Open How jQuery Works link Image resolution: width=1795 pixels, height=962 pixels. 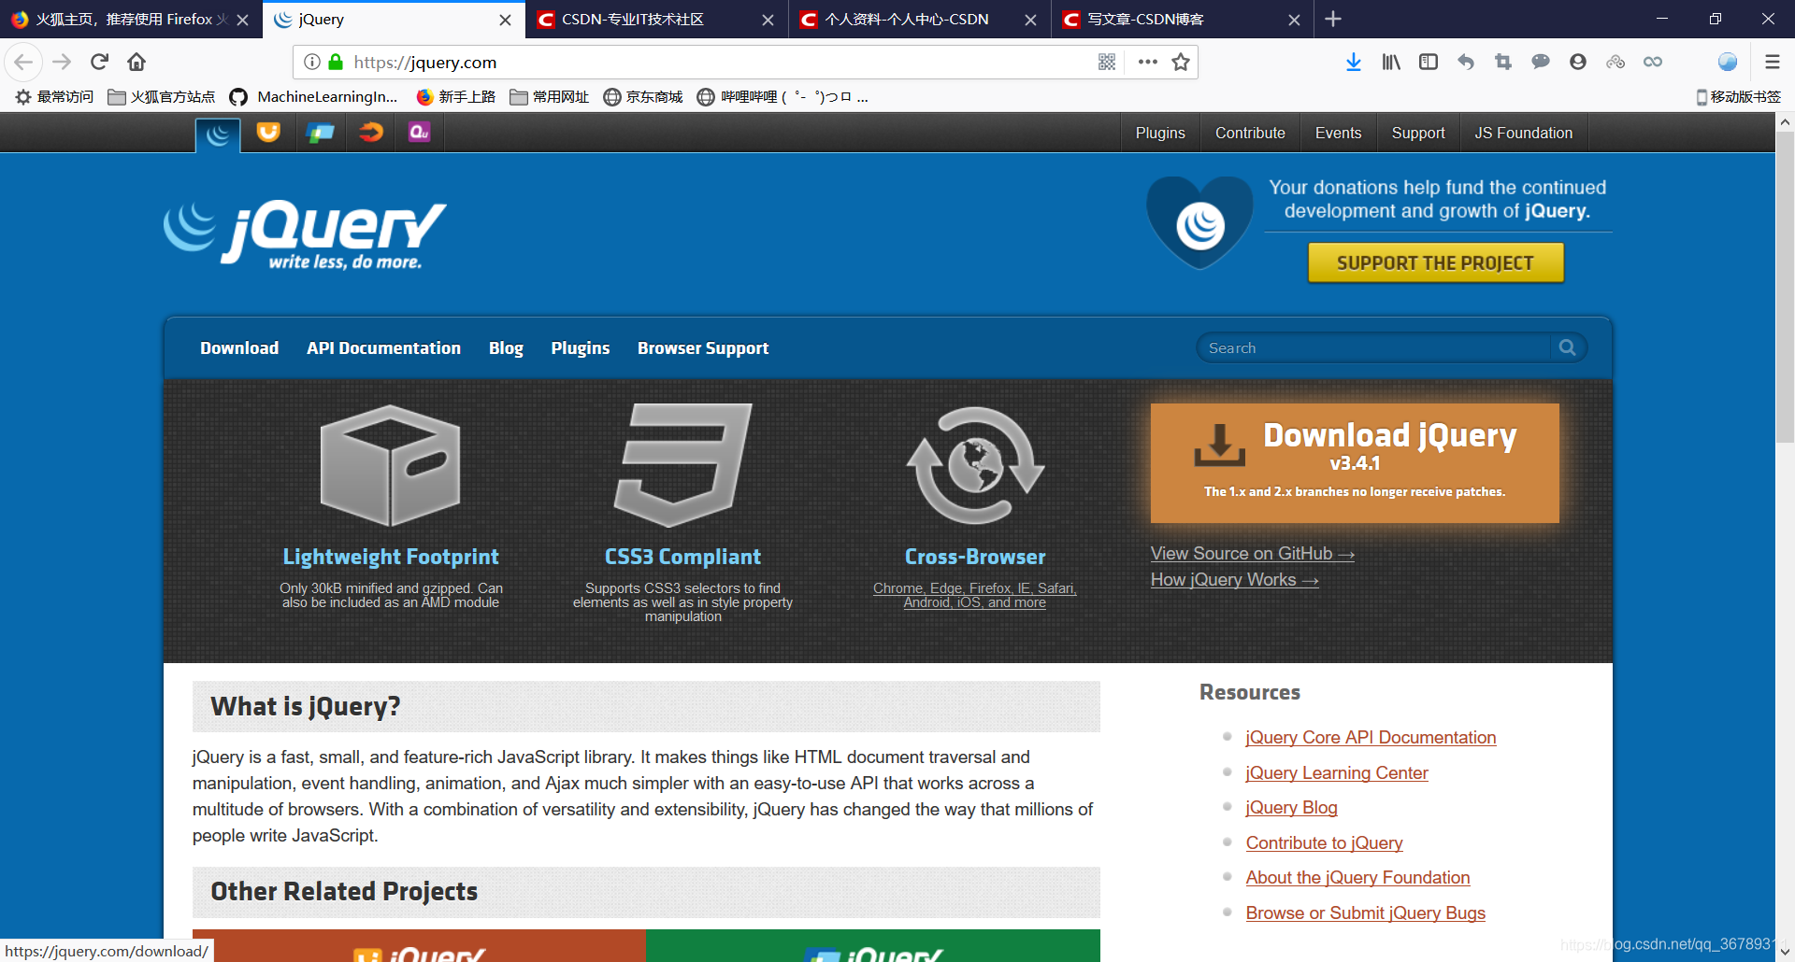pyautogui.click(x=1235, y=579)
